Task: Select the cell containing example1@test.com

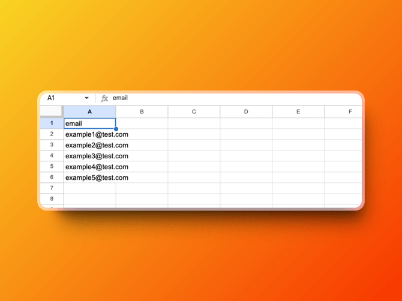Action: pyautogui.click(x=90, y=134)
